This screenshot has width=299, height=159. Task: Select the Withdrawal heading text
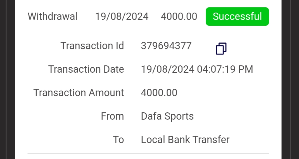click(x=53, y=16)
